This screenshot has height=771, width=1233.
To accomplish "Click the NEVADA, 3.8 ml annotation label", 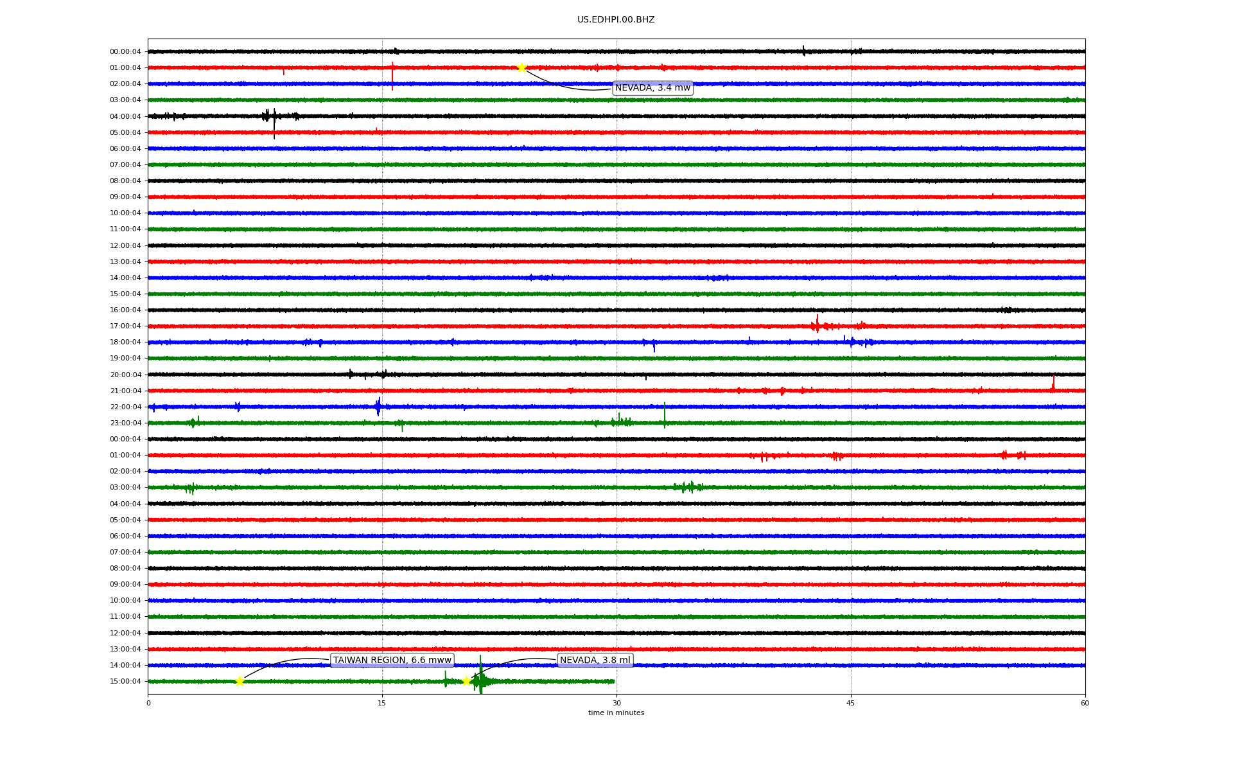I will point(595,660).
